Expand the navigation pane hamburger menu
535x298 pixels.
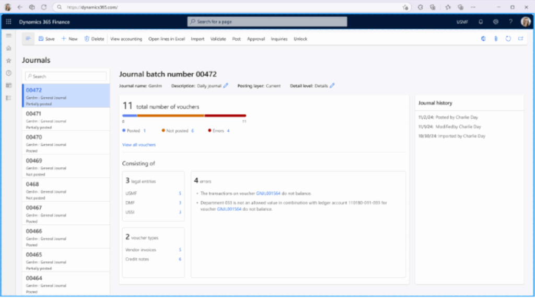pyautogui.click(x=8, y=35)
